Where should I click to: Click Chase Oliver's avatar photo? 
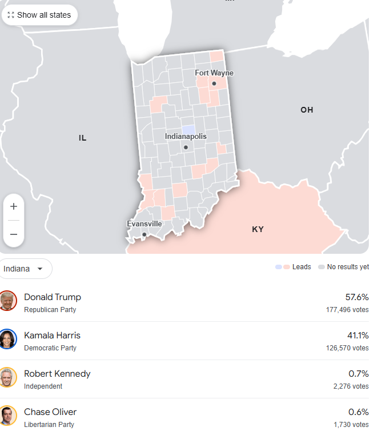tap(7, 416)
